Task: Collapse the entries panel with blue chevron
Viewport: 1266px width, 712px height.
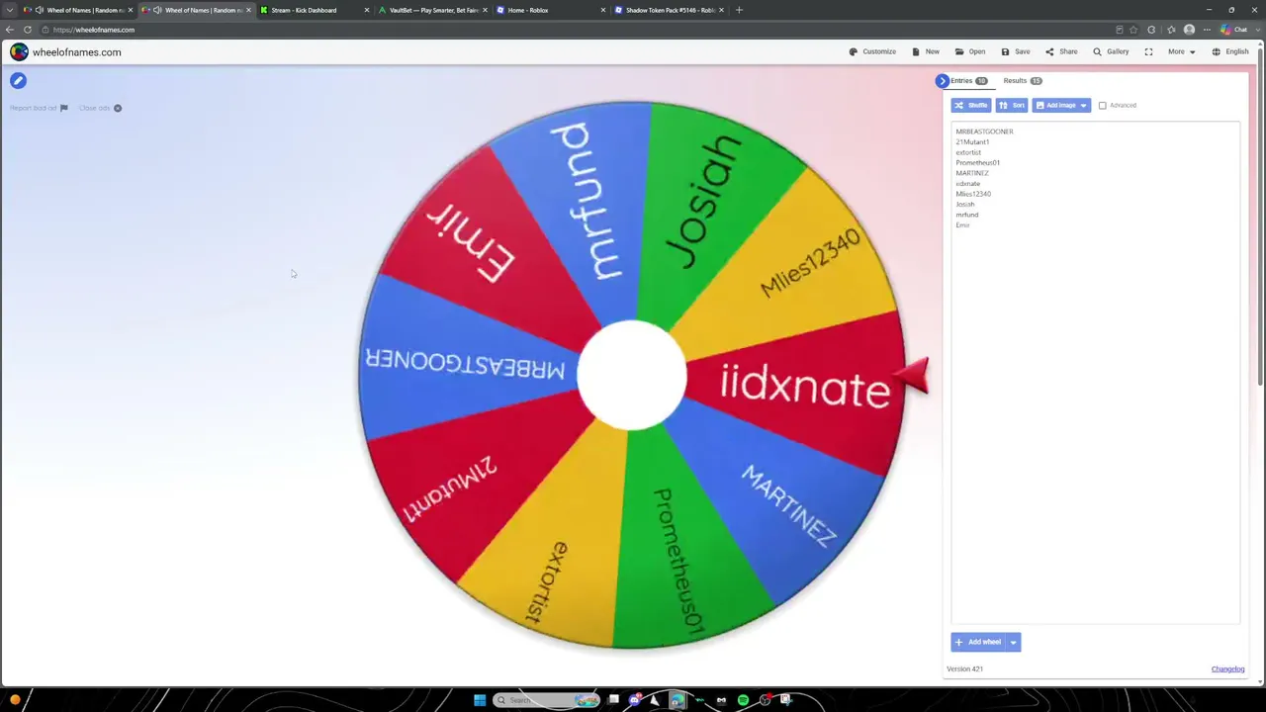Action: point(943,81)
